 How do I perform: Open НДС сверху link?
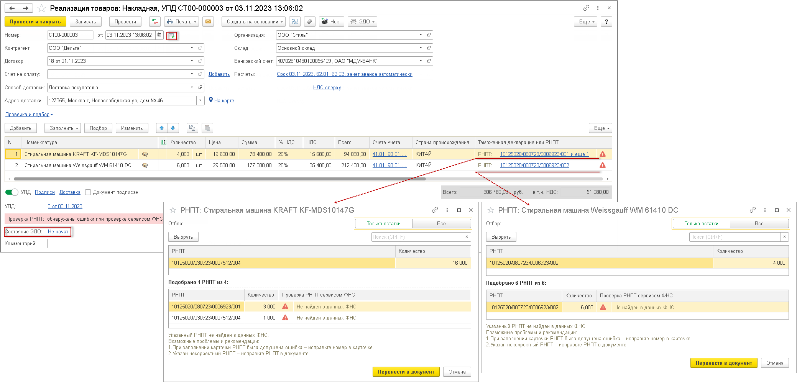pyautogui.click(x=327, y=87)
